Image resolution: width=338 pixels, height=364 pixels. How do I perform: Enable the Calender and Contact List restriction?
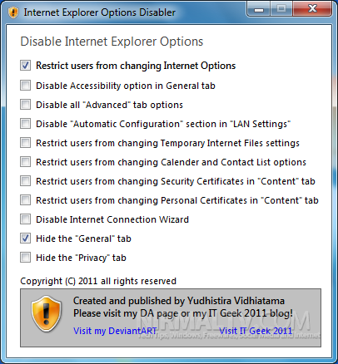[25, 162]
